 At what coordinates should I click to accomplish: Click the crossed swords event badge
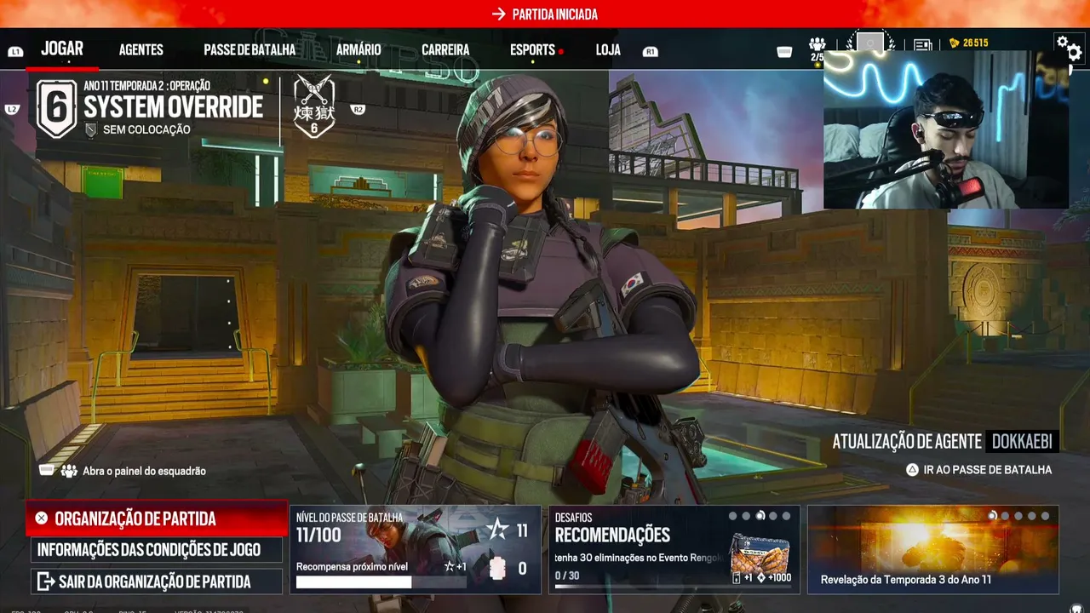314,106
